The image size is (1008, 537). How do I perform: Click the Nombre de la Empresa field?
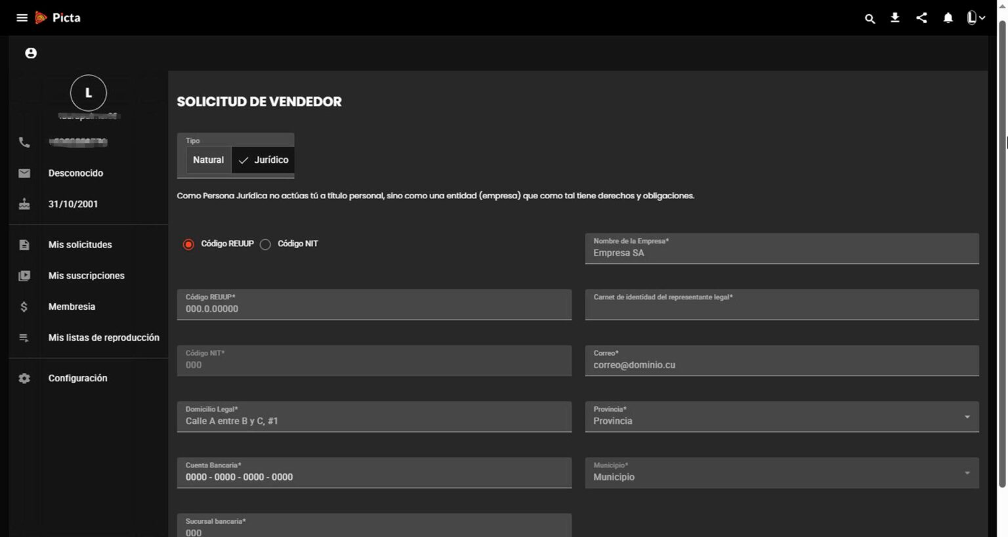[x=782, y=252]
